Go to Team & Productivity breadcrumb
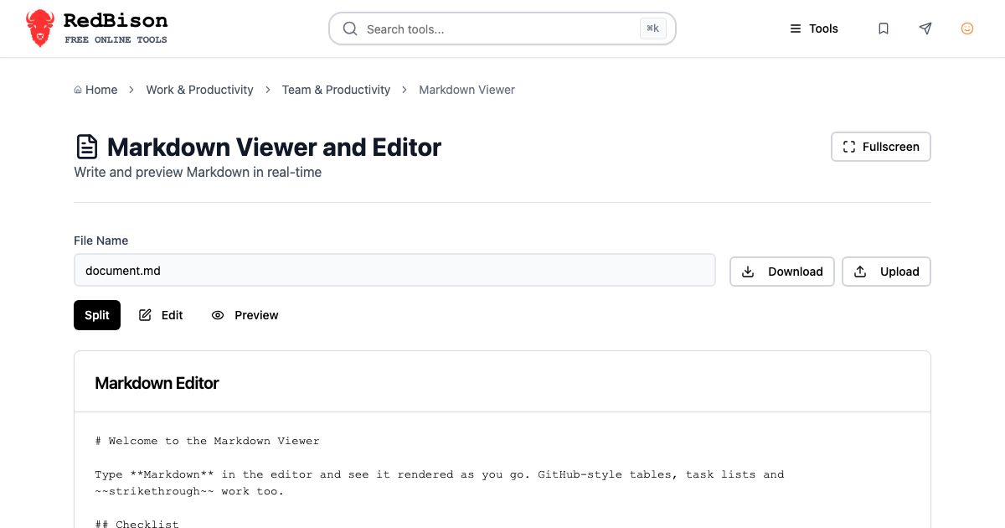Viewport: 1005px width, 528px height. pos(336,90)
